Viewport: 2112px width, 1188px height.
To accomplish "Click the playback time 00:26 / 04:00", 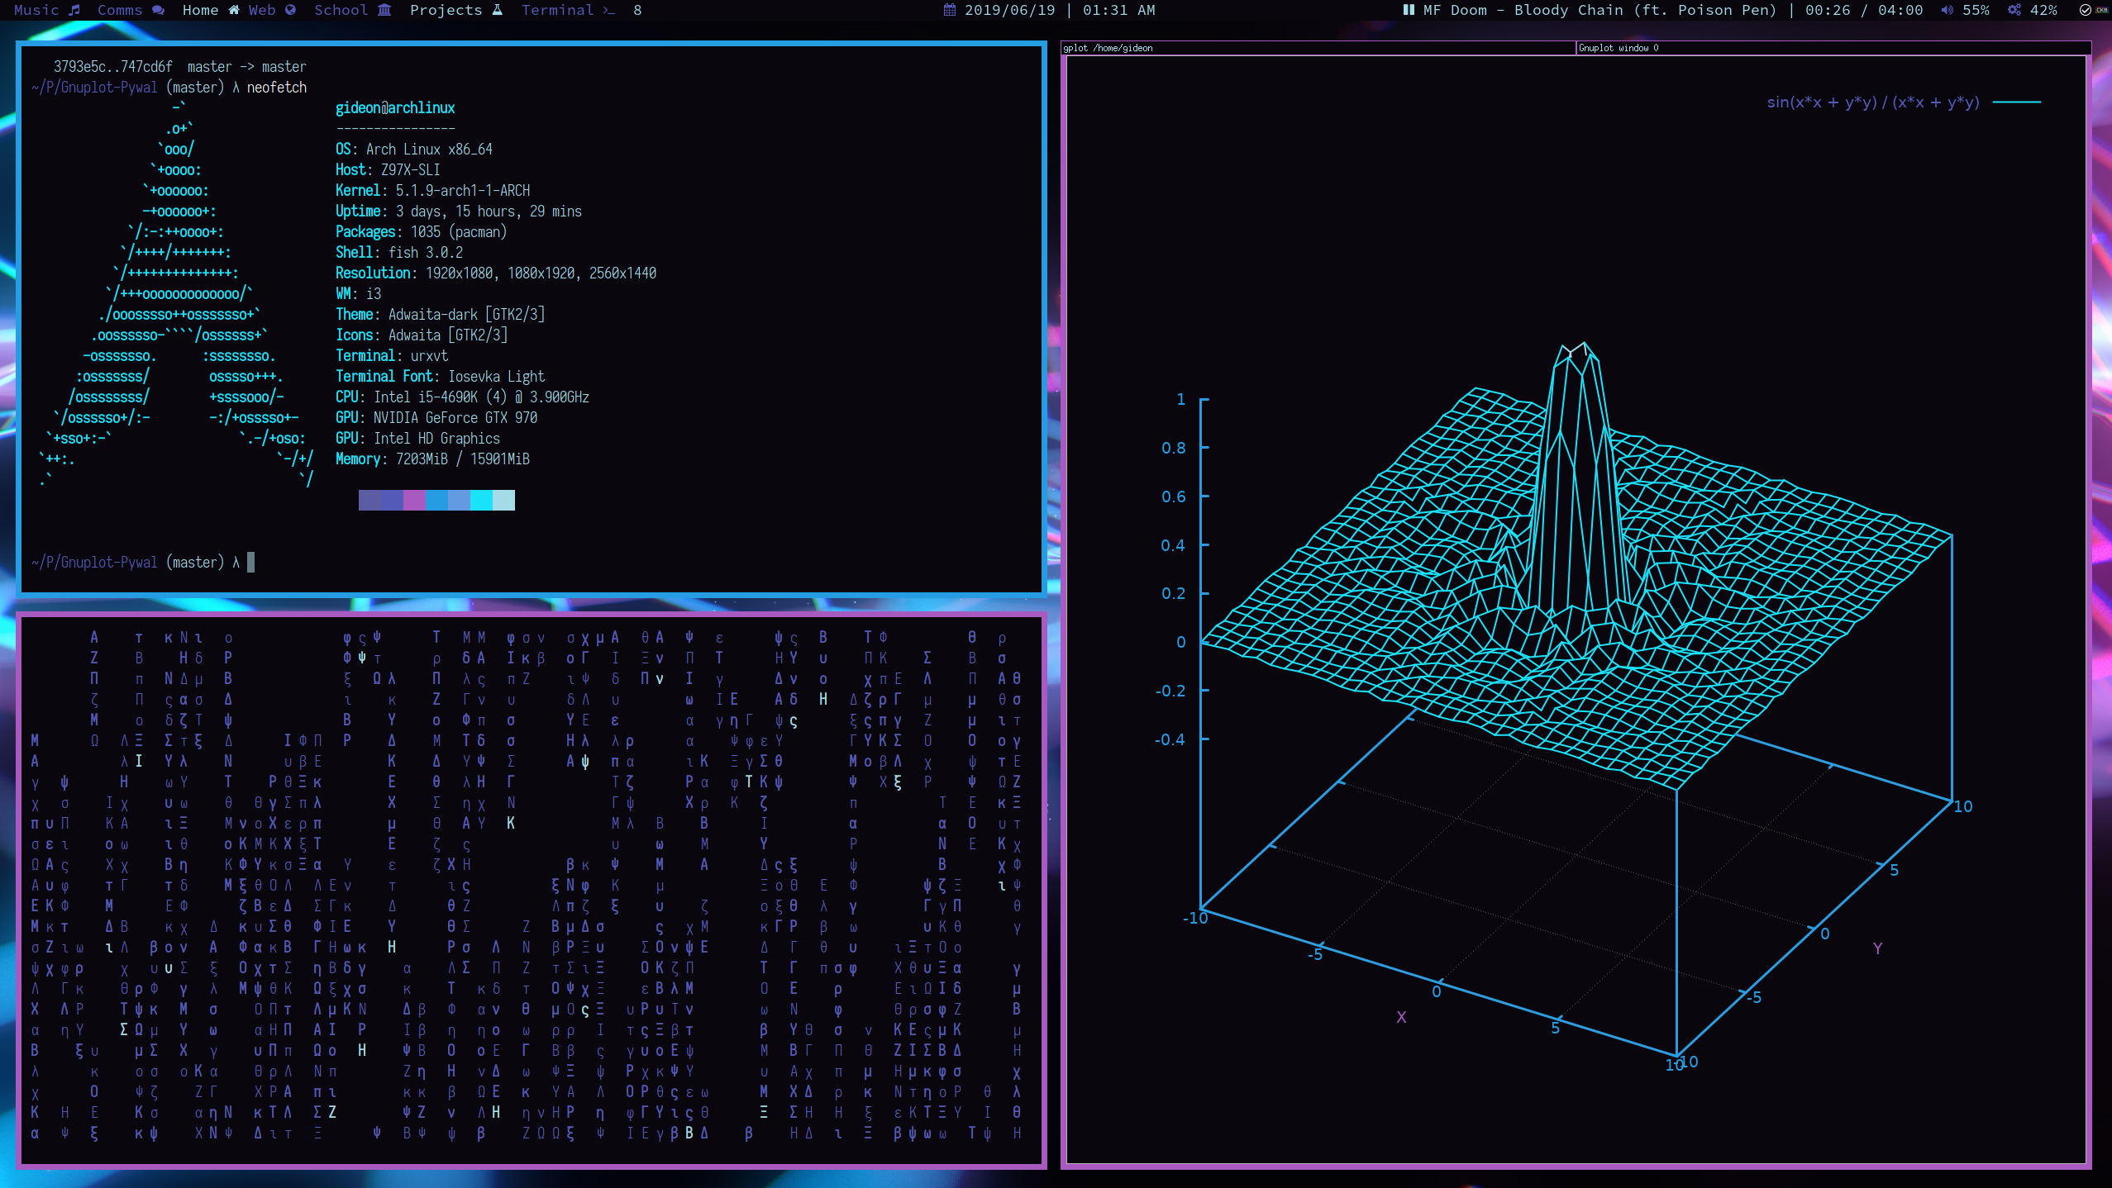I will (1863, 10).
